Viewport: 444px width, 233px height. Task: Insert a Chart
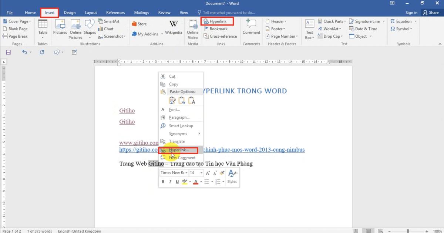[106, 28]
